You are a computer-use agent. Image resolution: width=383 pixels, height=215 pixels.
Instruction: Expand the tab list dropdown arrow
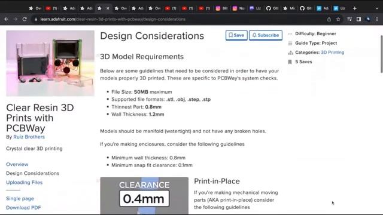point(376,8)
